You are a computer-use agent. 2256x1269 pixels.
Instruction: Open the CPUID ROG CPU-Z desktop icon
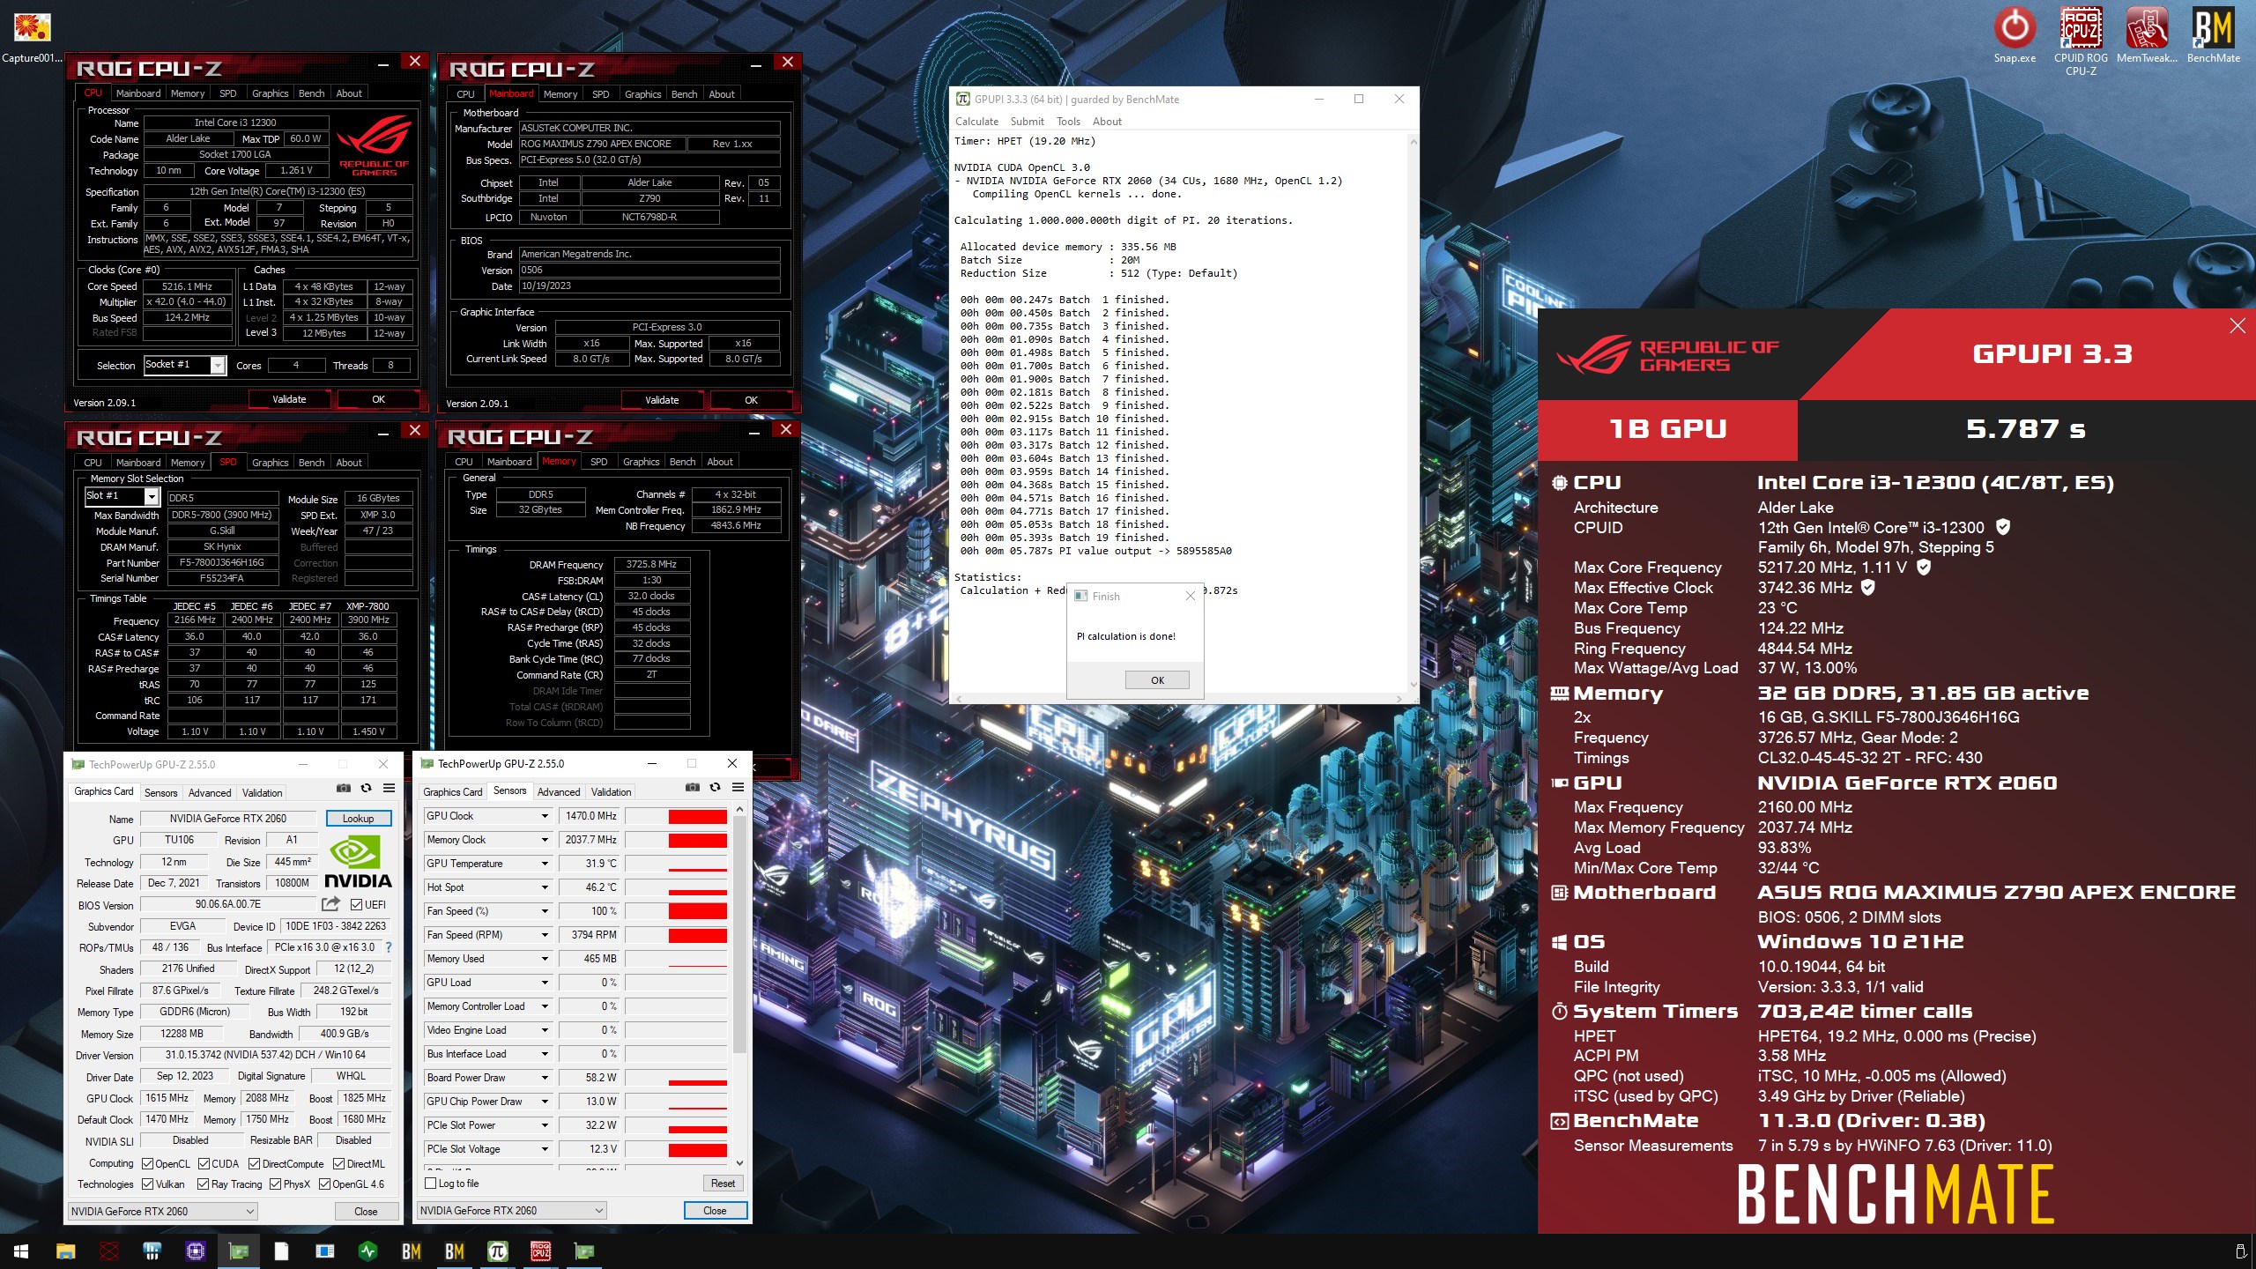pos(2081,41)
